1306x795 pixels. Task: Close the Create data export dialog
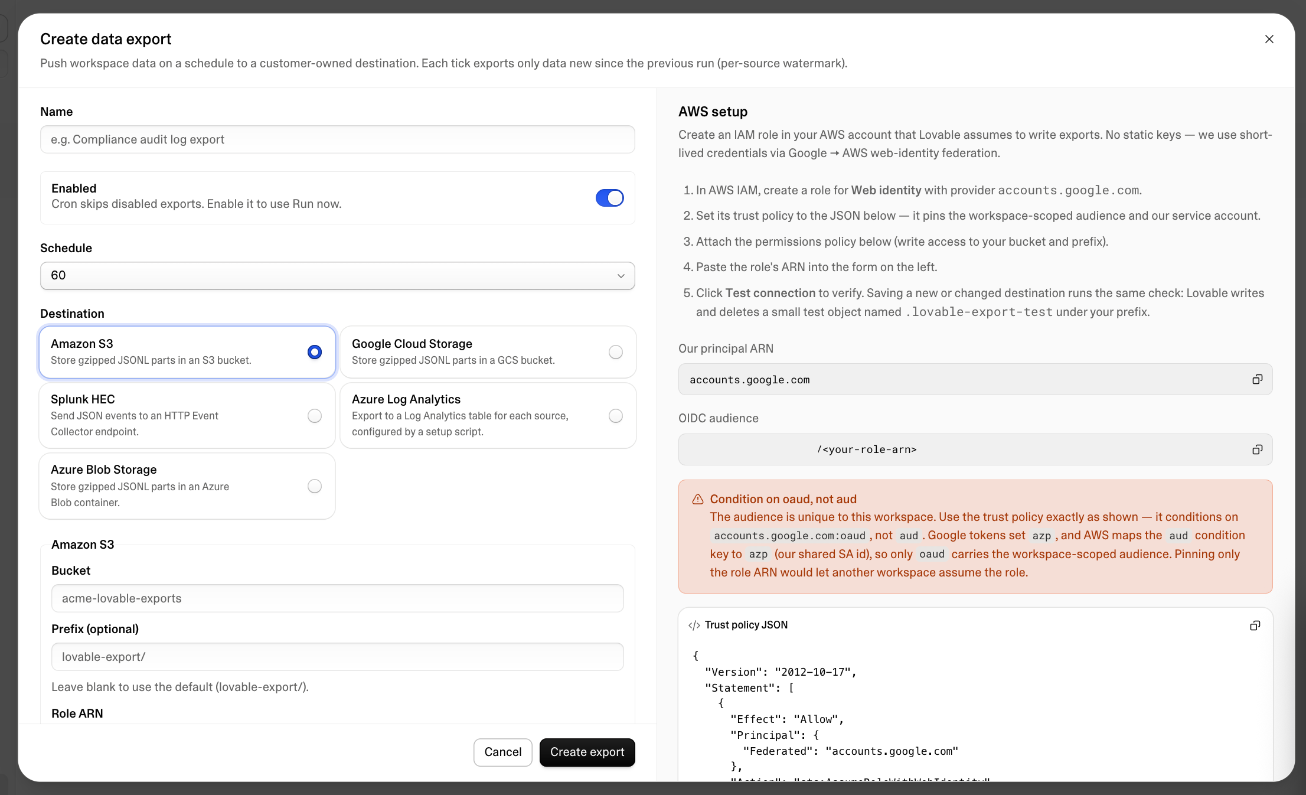(x=1269, y=39)
